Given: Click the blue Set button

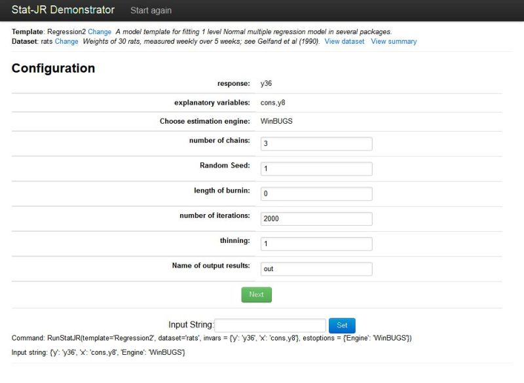Looking at the screenshot, I should click(x=342, y=325).
